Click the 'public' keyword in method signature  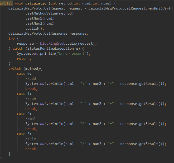click(x=6, y=3)
